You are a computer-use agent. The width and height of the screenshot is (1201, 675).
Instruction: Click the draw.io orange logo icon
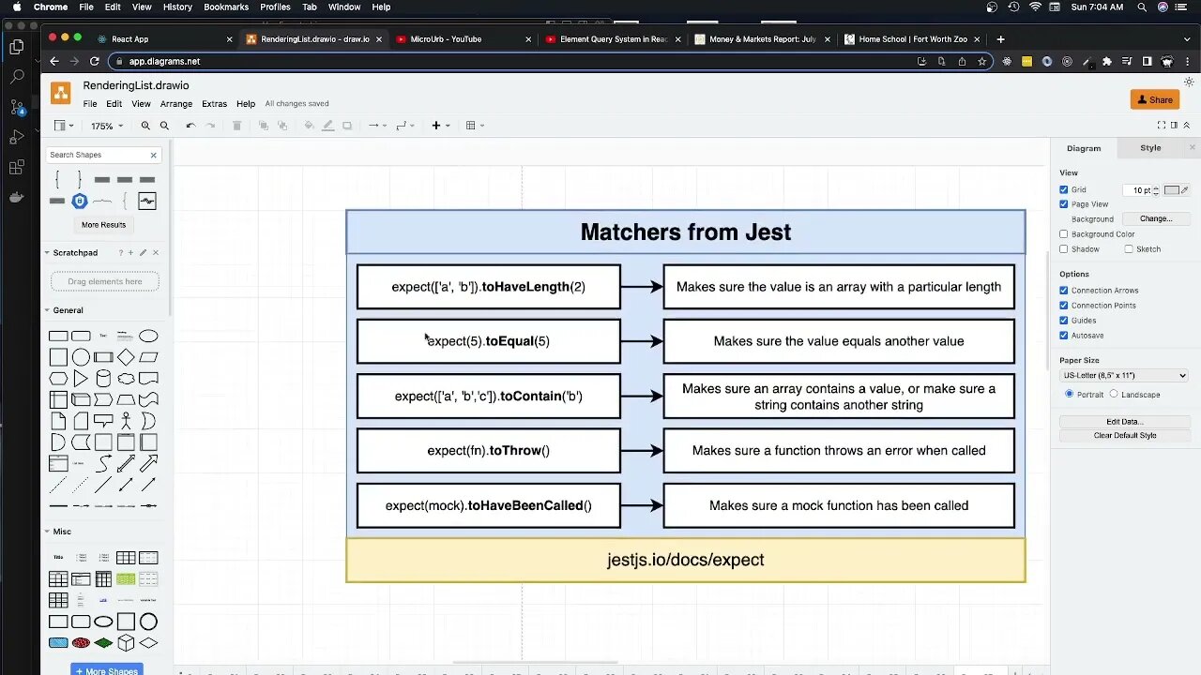coord(61,93)
